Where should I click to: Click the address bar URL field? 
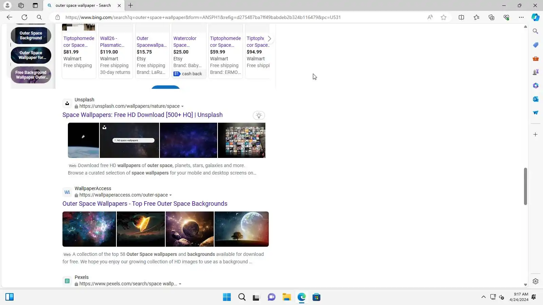[x=203, y=17]
